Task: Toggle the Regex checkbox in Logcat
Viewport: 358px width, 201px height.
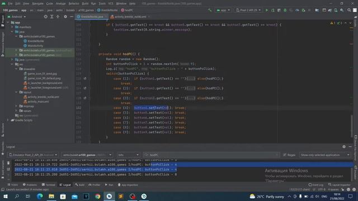Action: (285, 155)
